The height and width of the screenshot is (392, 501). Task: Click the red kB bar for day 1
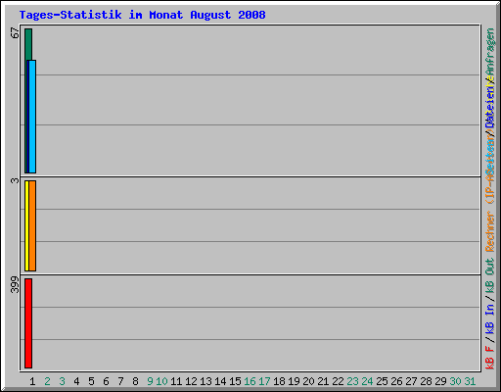28,323
